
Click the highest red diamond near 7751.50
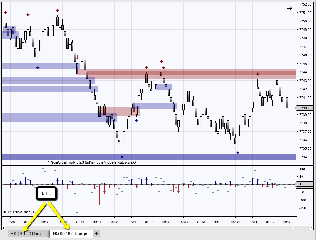click(58, 10)
